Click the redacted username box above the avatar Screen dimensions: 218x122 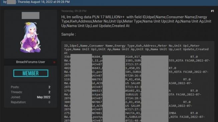30,15
